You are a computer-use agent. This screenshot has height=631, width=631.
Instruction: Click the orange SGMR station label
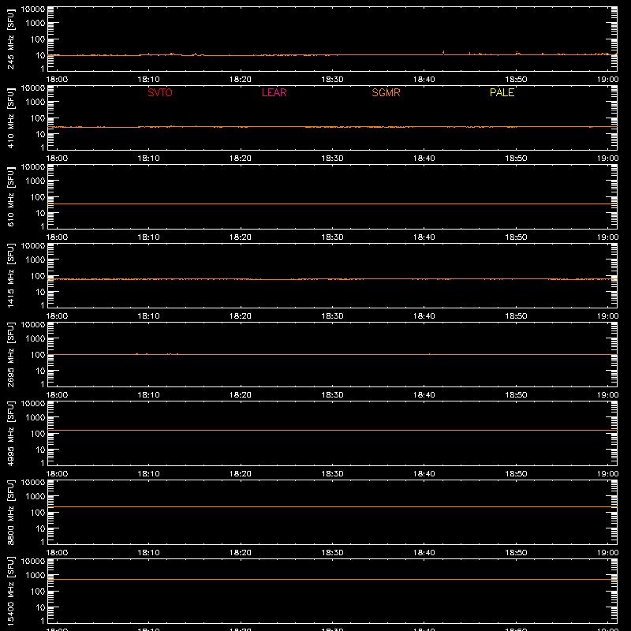pos(386,92)
